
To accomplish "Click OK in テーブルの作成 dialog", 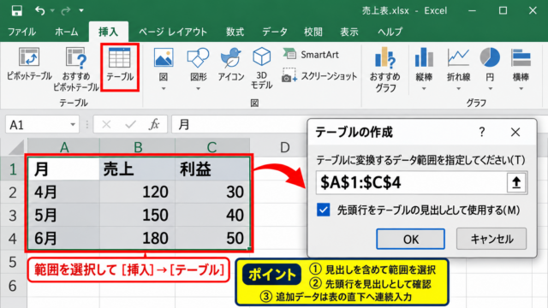I will (x=410, y=240).
